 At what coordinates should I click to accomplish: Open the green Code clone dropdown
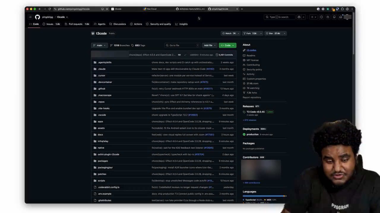point(227,45)
